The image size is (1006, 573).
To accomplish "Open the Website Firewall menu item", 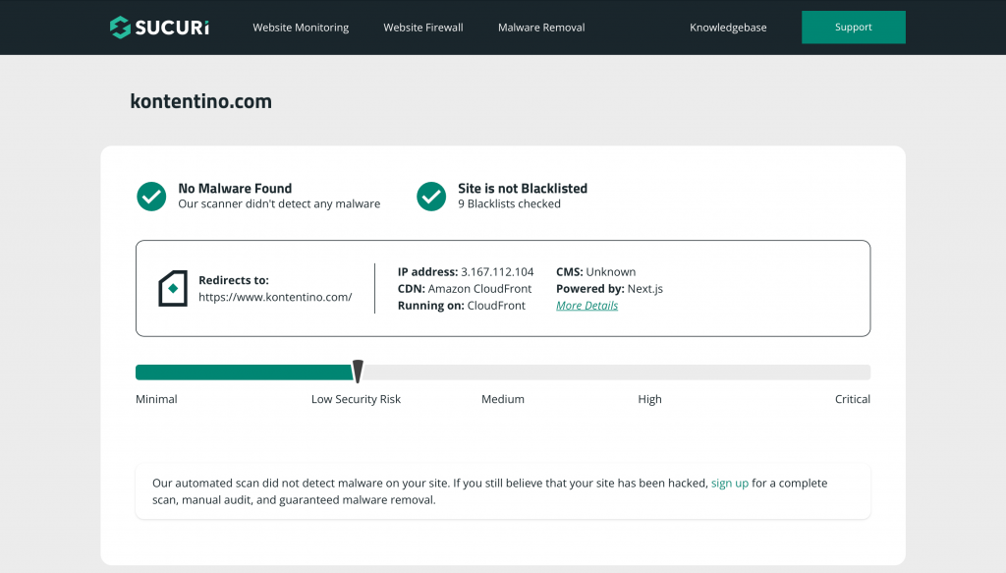I will [422, 28].
